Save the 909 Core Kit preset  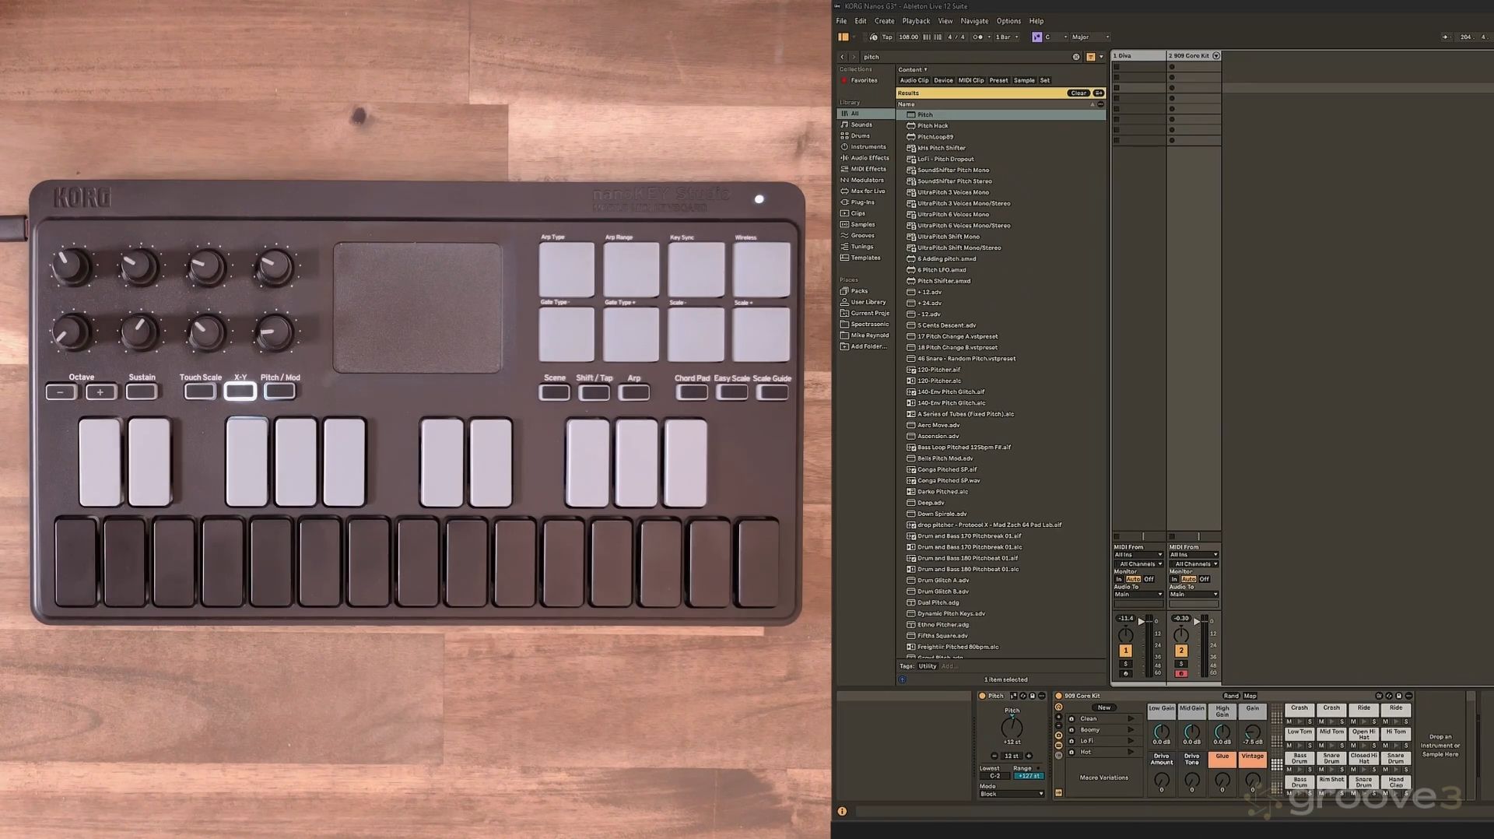[1399, 696]
